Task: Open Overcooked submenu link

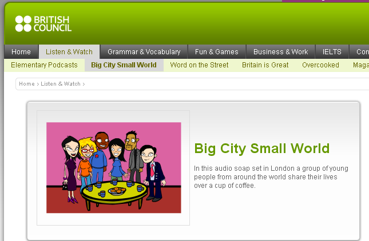Action: click(x=320, y=65)
